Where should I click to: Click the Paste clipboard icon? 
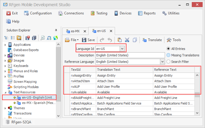coord(119,40)
